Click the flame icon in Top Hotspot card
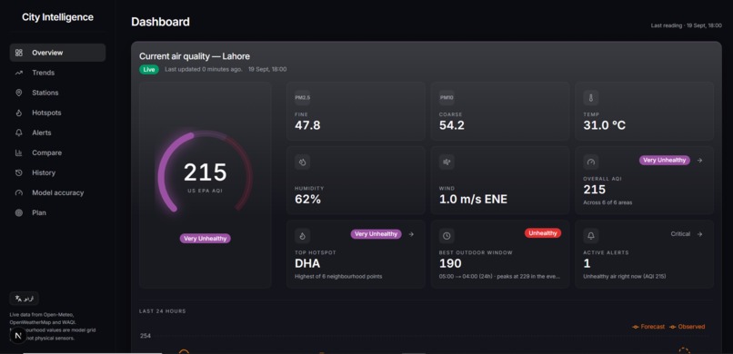 click(303, 236)
